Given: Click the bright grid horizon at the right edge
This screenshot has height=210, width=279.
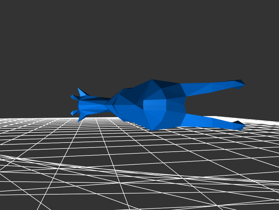Looking at the screenshot, I should click(x=276, y=122).
